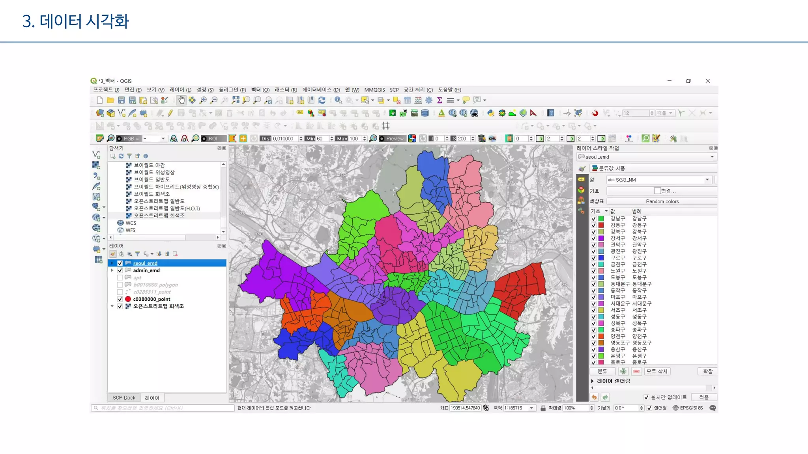Expand the admin_emd layer tree
Viewport: 808px width, 454px height.
pyautogui.click(x=112, y=270)
